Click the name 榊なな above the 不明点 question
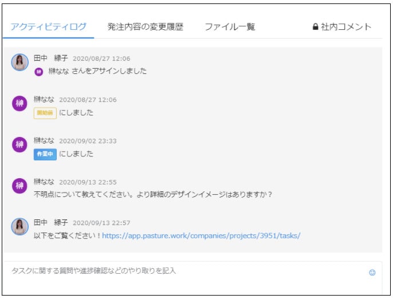The image size is (393, 299). click(44, 182)
